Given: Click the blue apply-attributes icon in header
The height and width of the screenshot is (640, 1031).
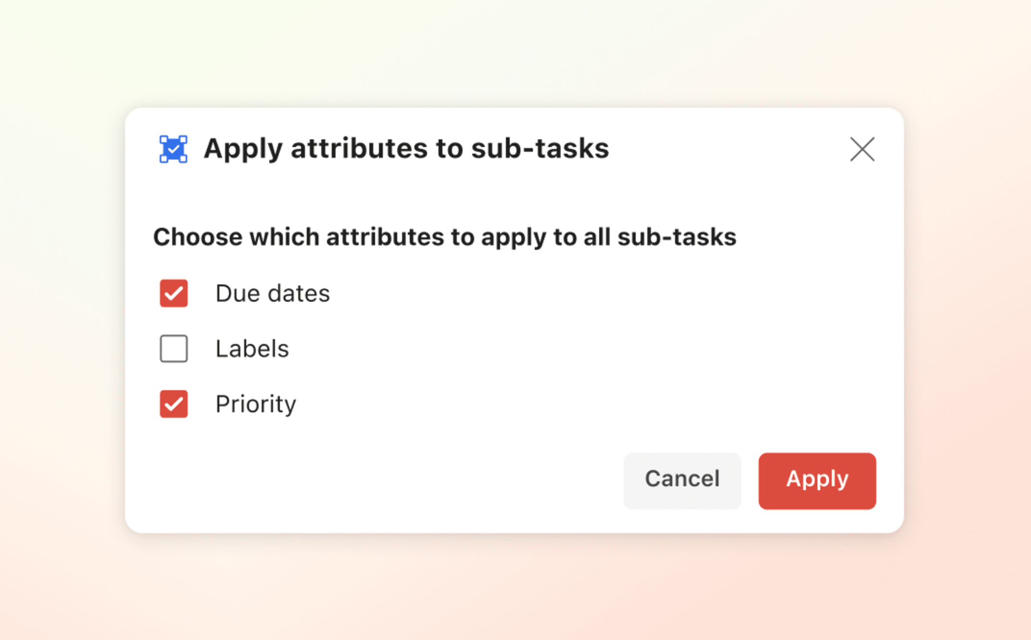Looking at the screenshot, I should [x=173, y=149].
